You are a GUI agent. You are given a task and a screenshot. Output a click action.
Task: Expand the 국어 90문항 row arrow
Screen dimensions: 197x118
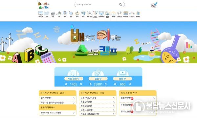[x=154, y=98]
